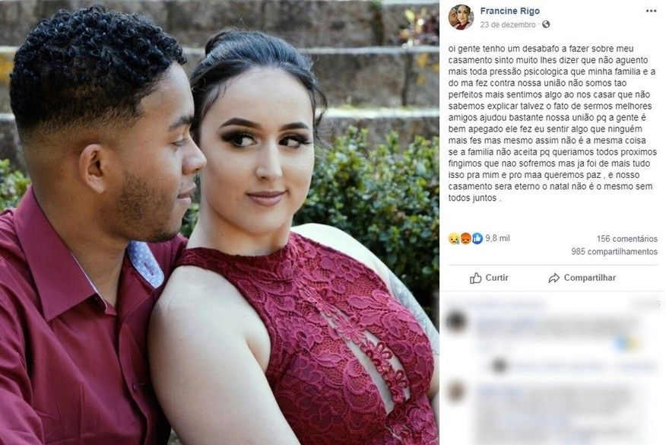Click the second blurred commenter avatar
Viewport: 666px width, 445px height.
(455, 391)
